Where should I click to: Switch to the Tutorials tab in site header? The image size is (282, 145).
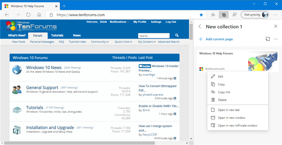[57, 35]
